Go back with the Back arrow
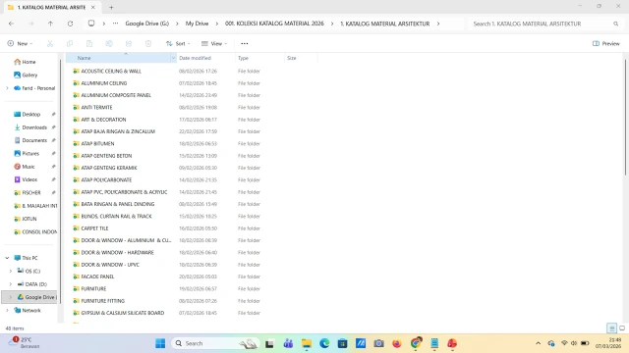The width and height of the screenshot is (629, 353). (x=11, y=24)
